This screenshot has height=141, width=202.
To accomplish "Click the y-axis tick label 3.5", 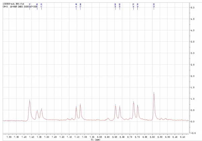I will [193, 42].
